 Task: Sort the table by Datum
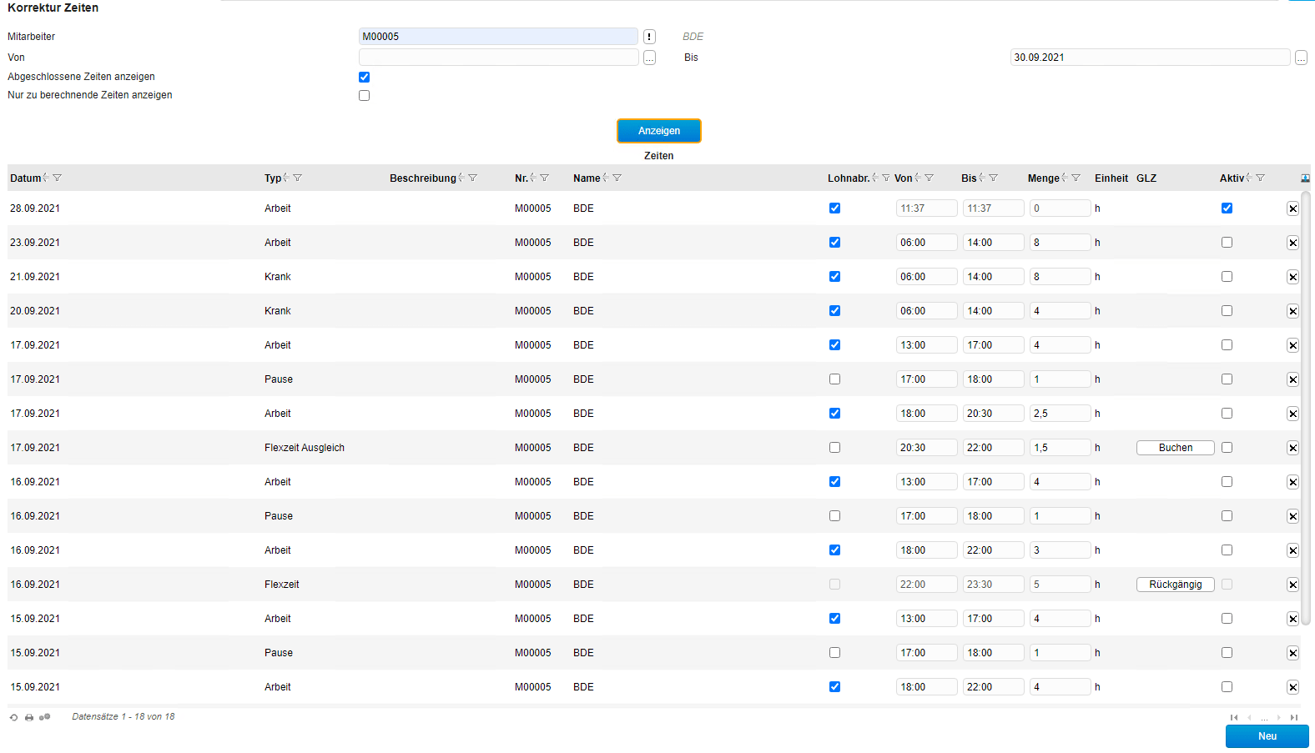45,178
